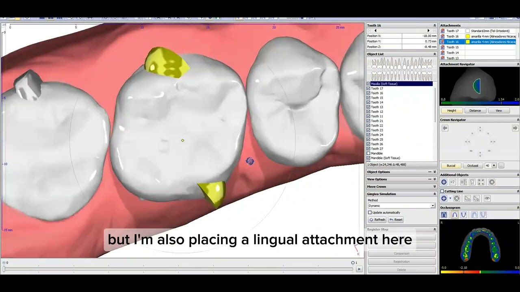Click the fit-to-extents icon in Additional Objects
This screenshot has height=292, width=520.
click(481, 182)
